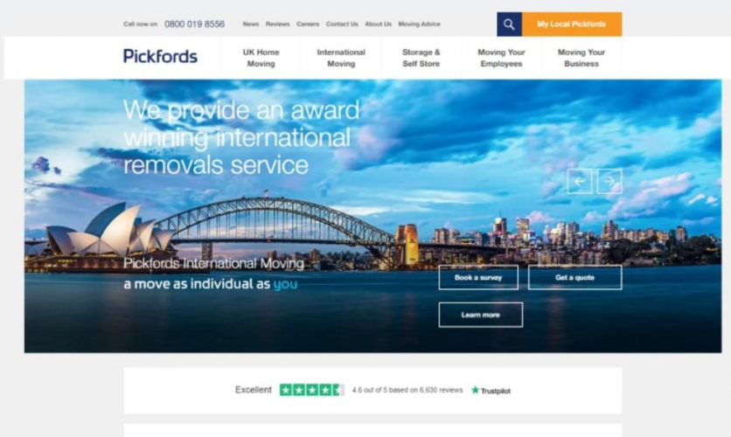The image size is (731, 437).
Task: Select Storage & Self Store menu
Action: pos(421,58)
